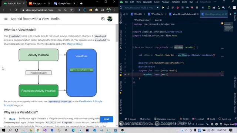
Task: Click Chrome media control icon
Action: tap(103, 10)
